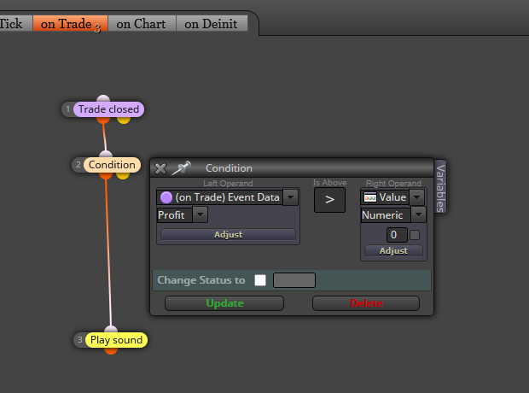
Task: Open the Numeric dropdown arrow
Action: [x=419, y=215]
